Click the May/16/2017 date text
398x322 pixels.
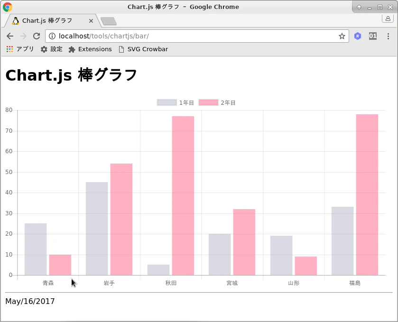30,301
